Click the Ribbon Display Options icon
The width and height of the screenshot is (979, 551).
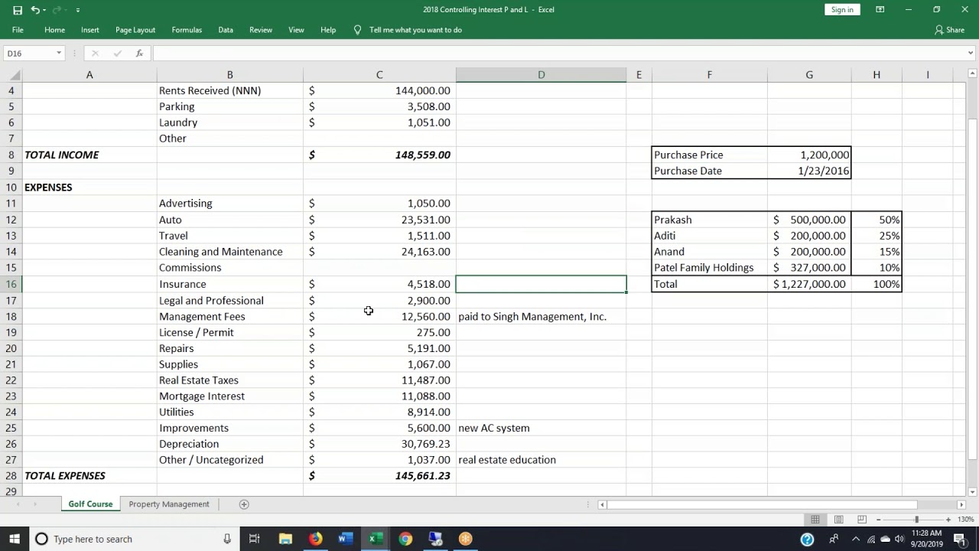[880, 10]
